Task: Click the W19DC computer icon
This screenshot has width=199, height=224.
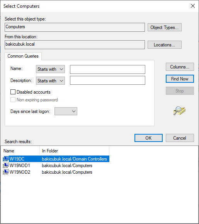Action: (6, 159)
